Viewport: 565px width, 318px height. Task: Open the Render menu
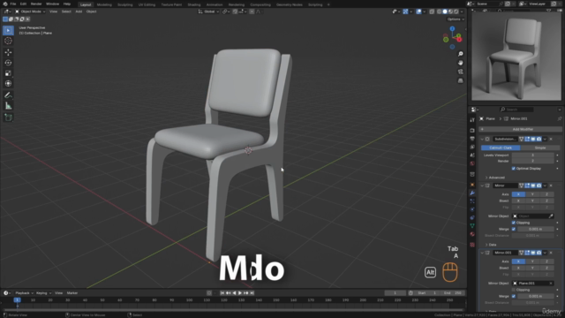pos(36,4)
